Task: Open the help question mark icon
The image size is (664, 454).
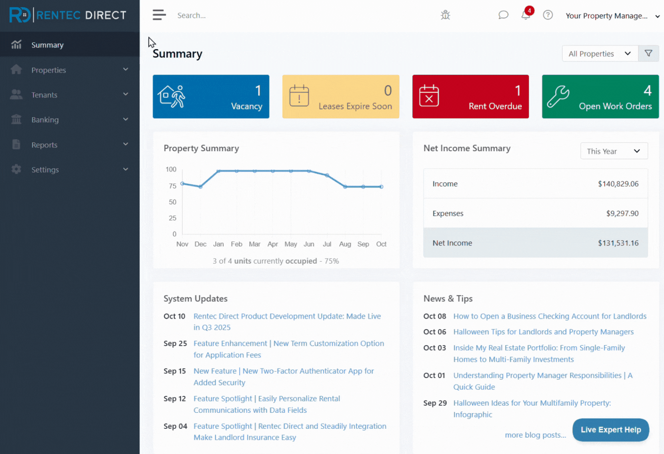Action: pyautogui.click(x=548, y=15)
